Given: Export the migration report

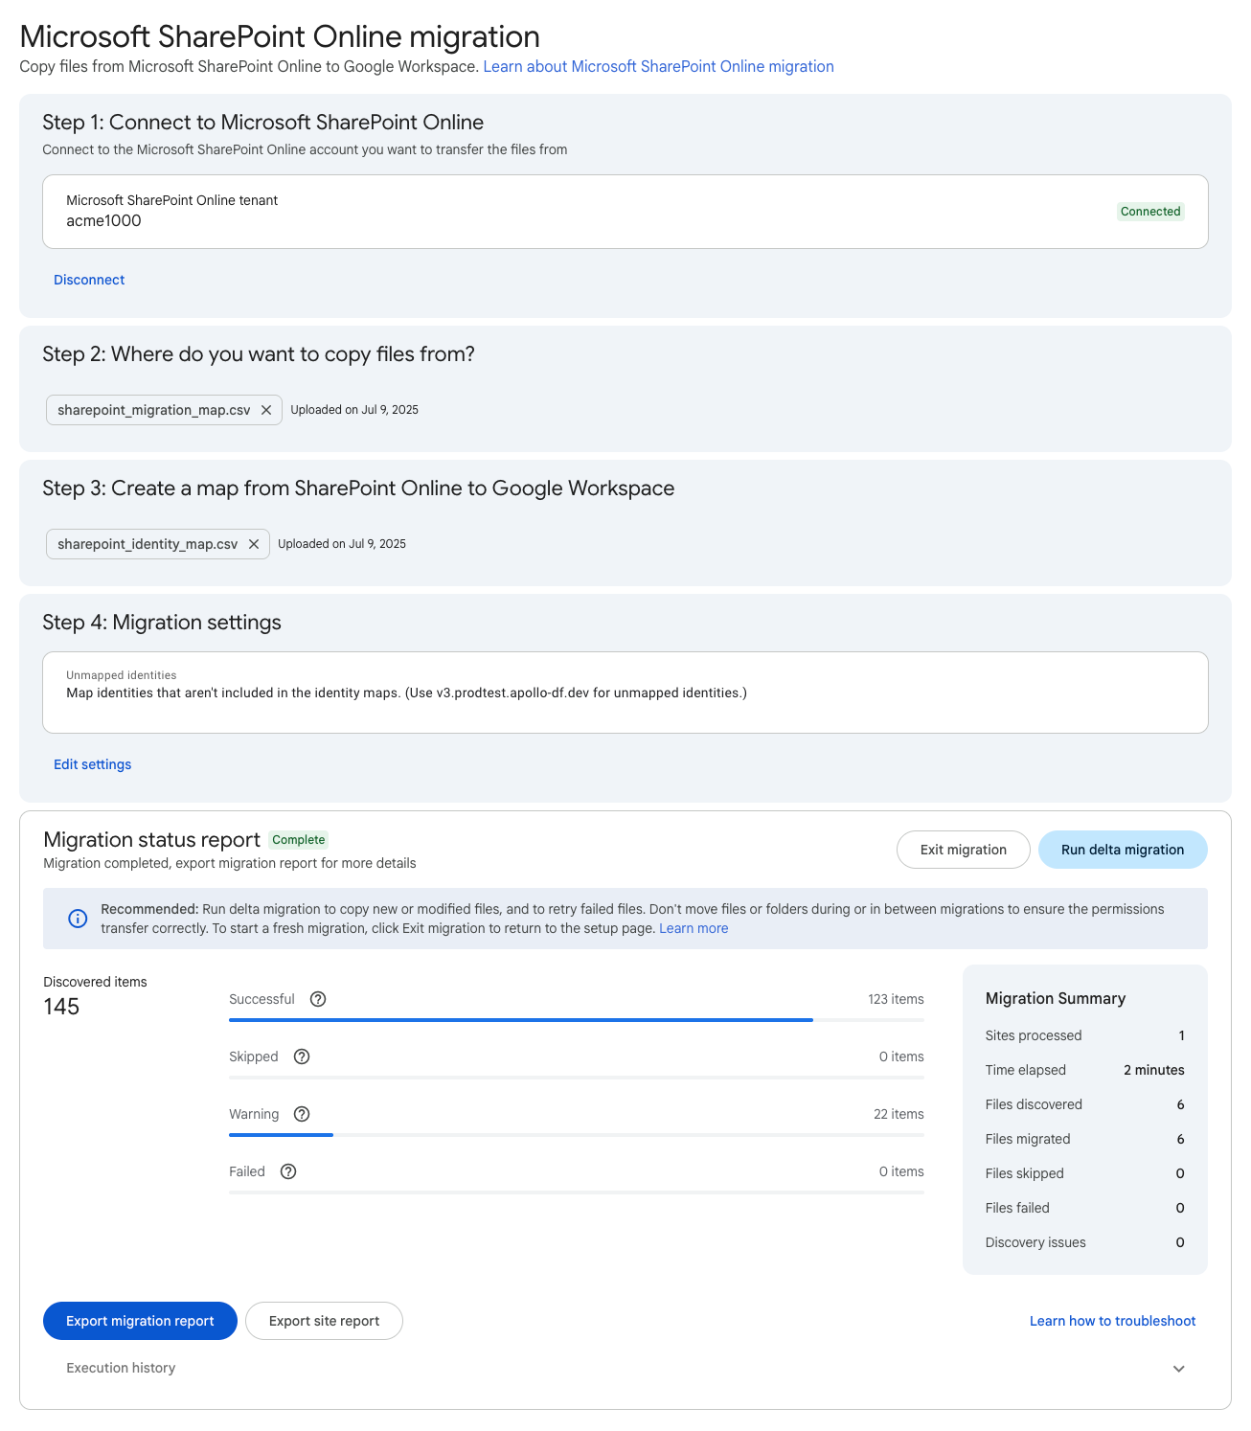Looking at the screenshot, I should [x=139, y=1321].
